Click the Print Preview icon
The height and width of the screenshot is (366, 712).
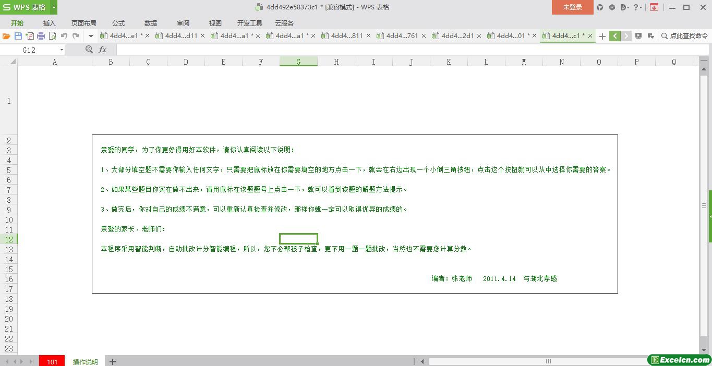53,36
